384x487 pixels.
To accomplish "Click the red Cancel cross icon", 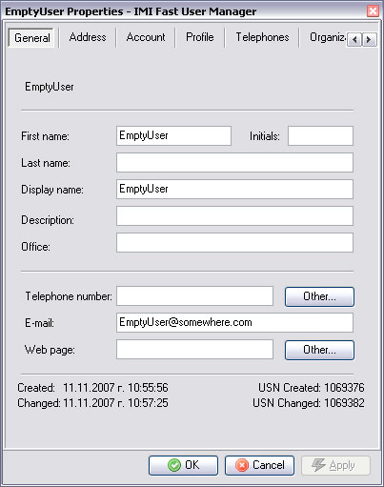I will 242,465.
